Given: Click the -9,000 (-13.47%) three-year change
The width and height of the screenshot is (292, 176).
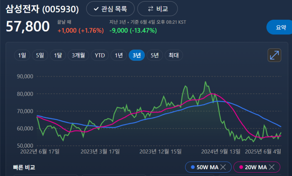Looking at the screenshot, I should click(x=133, y=30).
